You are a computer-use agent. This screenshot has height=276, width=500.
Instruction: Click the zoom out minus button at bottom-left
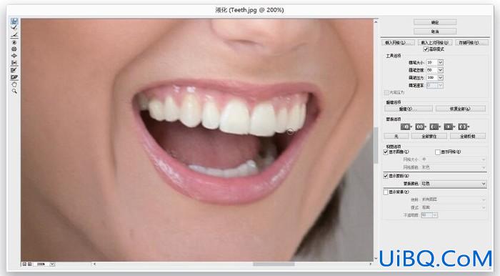[x=24, y=264]
